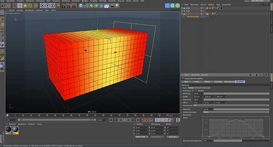Click the Offset first input field
Screen dimensions: 273x147
pos(198,103)
